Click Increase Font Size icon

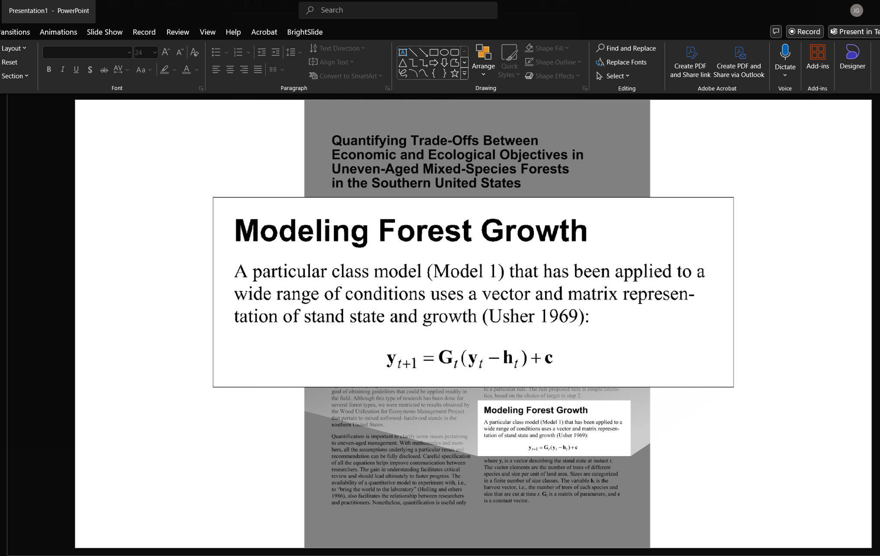point(166,52)
